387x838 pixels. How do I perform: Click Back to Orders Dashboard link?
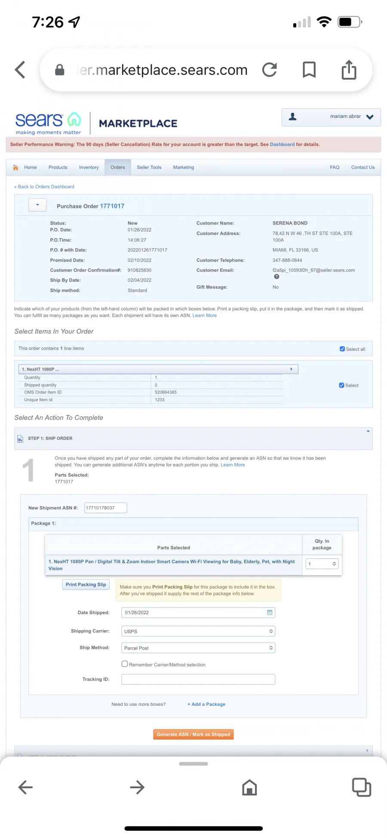[44, 187]
